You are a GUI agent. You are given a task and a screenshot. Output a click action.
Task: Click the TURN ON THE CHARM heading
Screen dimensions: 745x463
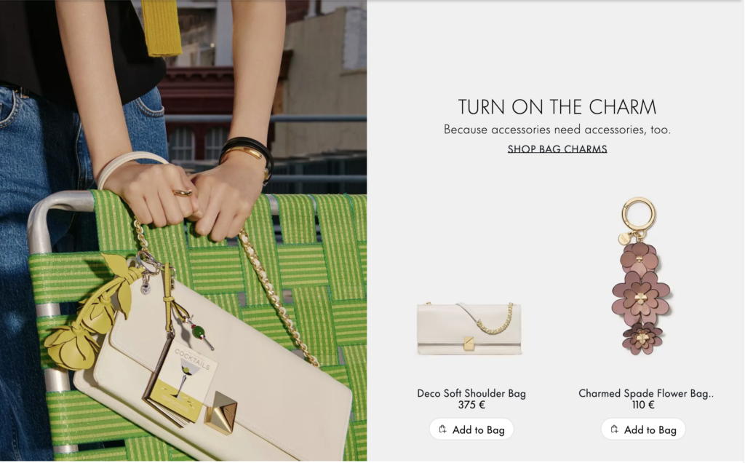pyautogui.click(x=557, y=106)
